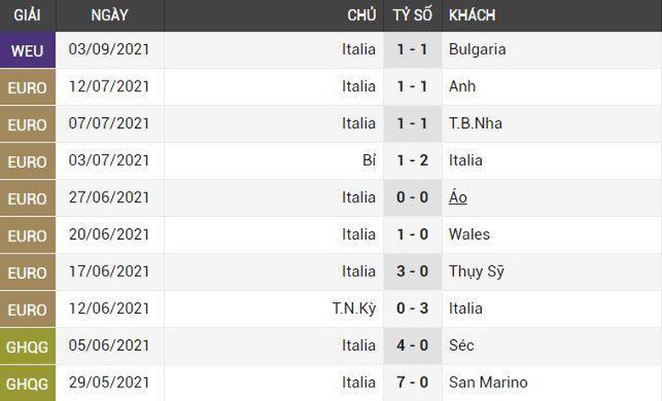Click the NGÀY column header
This screenshot has width=662, height=401.
[x=109, y=15]
